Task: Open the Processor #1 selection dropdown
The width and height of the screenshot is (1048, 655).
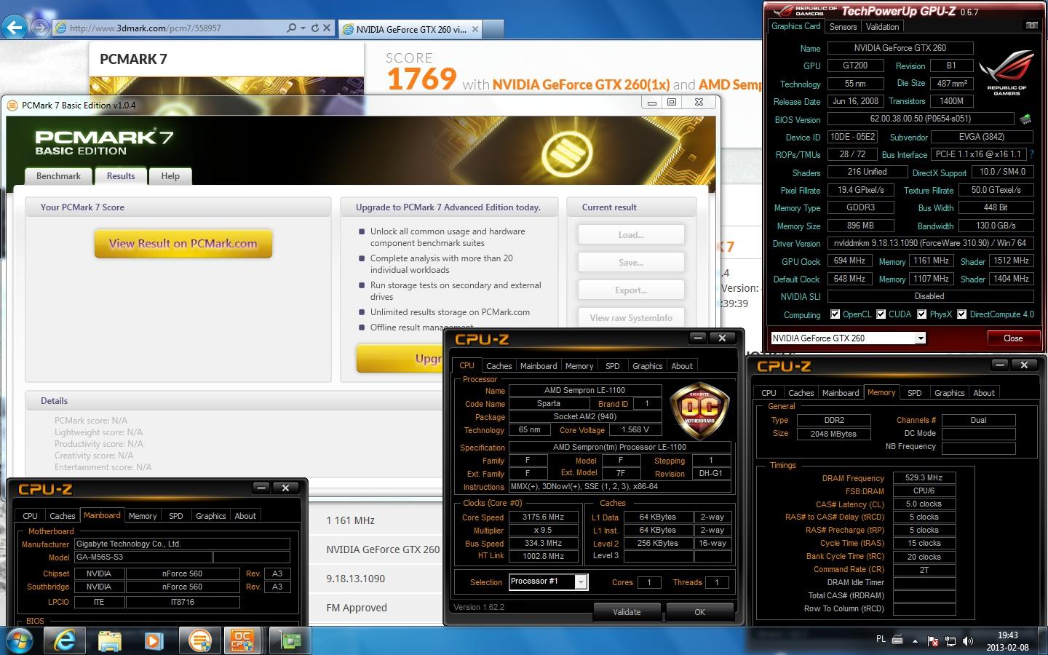Action: click(x=581, y=581)
